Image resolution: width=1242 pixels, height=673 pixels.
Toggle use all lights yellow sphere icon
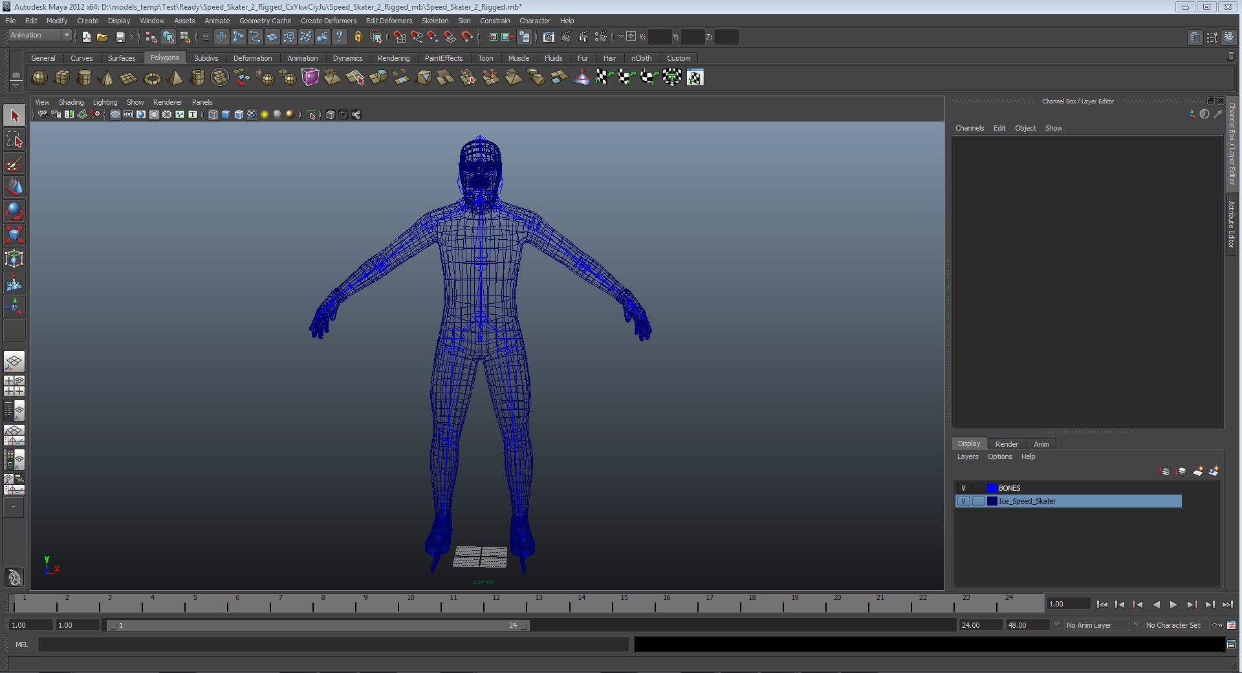(265, 114)
